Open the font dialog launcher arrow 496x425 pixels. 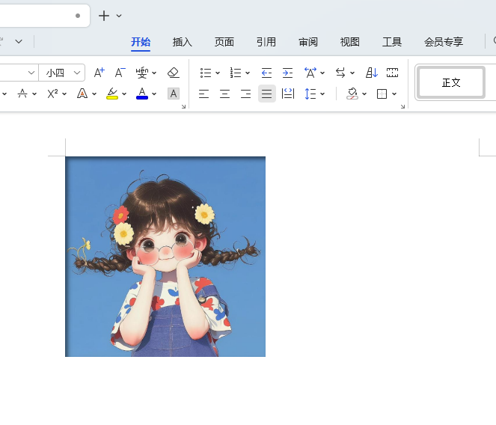[183, 107]
